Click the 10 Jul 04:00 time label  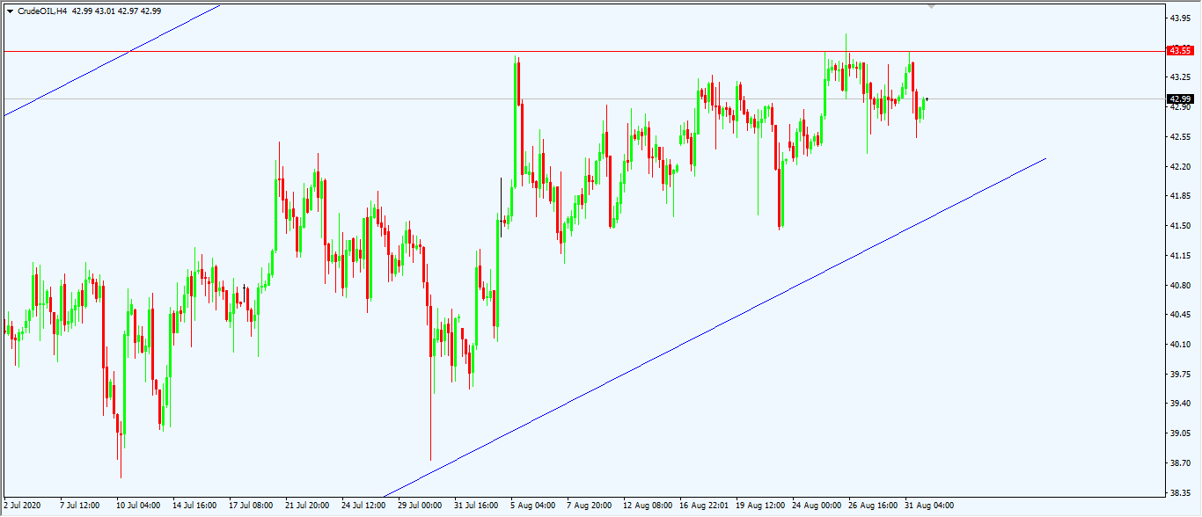coord(138,506)
